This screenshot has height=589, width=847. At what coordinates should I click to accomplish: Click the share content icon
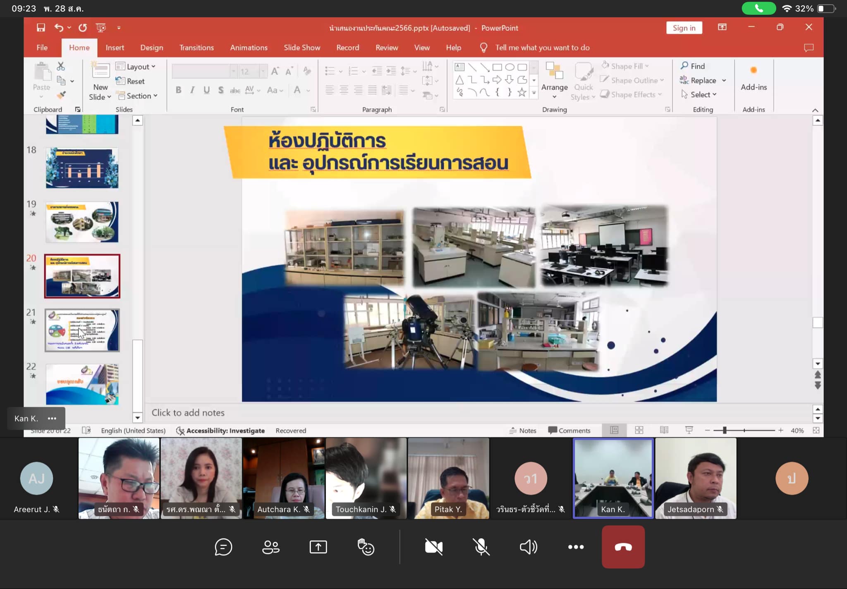tap(318, 547)
